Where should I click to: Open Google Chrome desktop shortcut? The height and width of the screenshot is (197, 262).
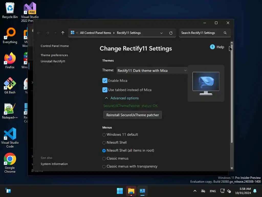pos(10,163)
